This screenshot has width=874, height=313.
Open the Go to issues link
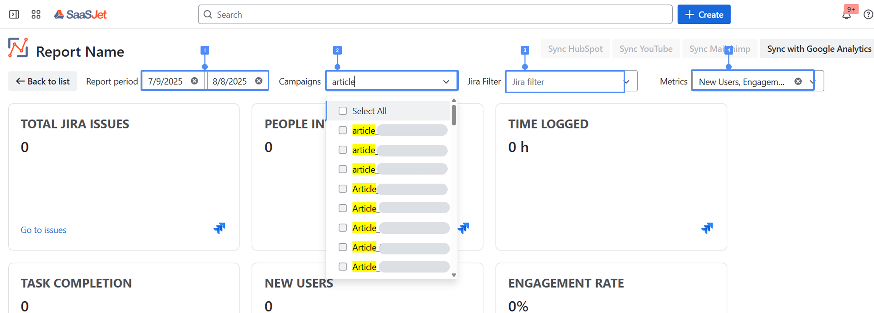43,230
